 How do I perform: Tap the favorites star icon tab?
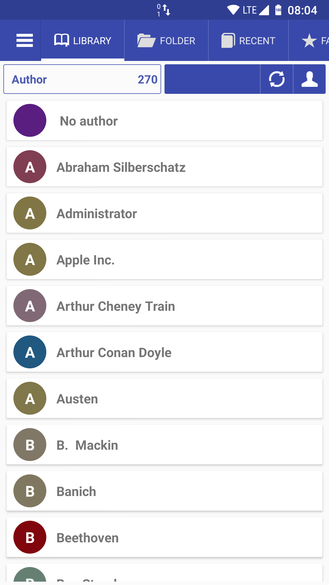pyautogui.click(x=310, y=41)
